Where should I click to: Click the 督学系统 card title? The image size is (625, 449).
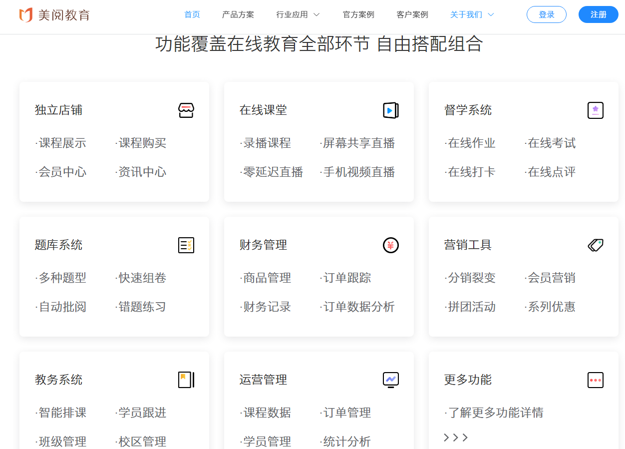pos(468,110)
